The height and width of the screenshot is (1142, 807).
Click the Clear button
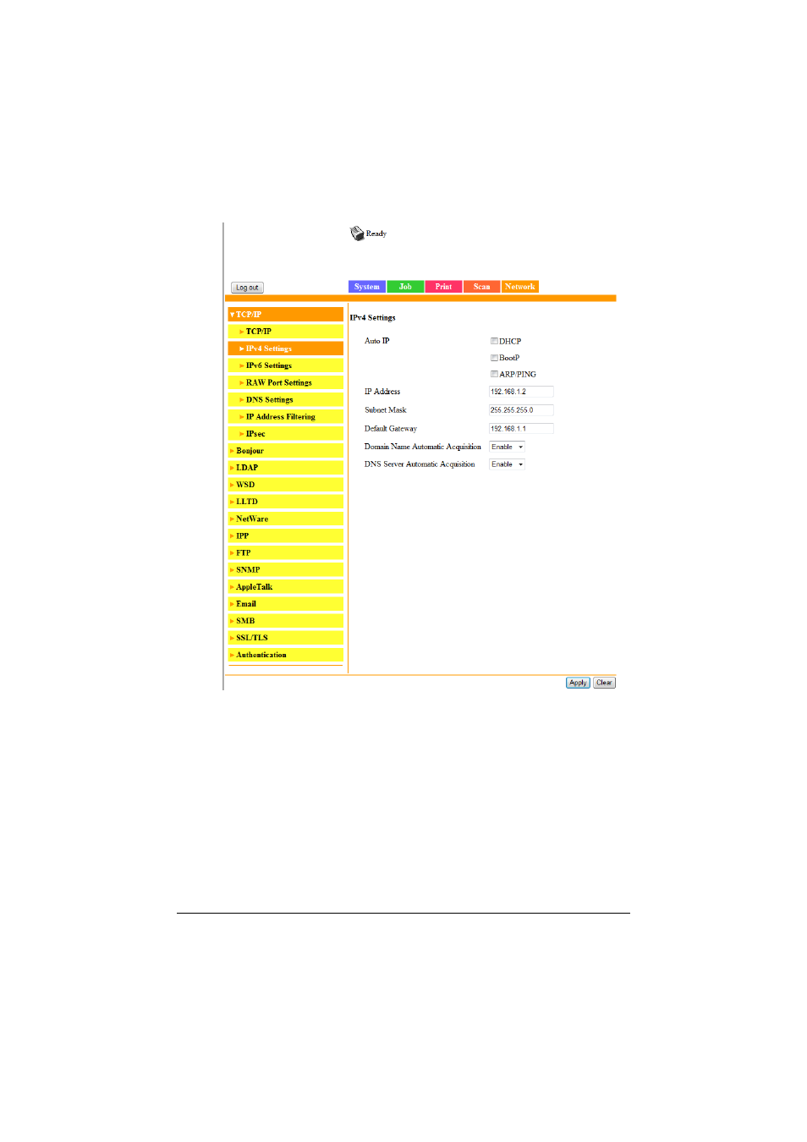(604, 683)
